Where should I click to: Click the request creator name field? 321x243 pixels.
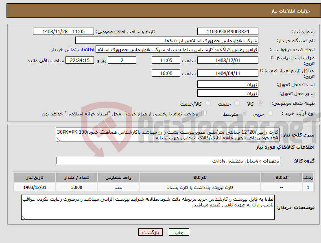pyautogui.click(x=177, y=50)
